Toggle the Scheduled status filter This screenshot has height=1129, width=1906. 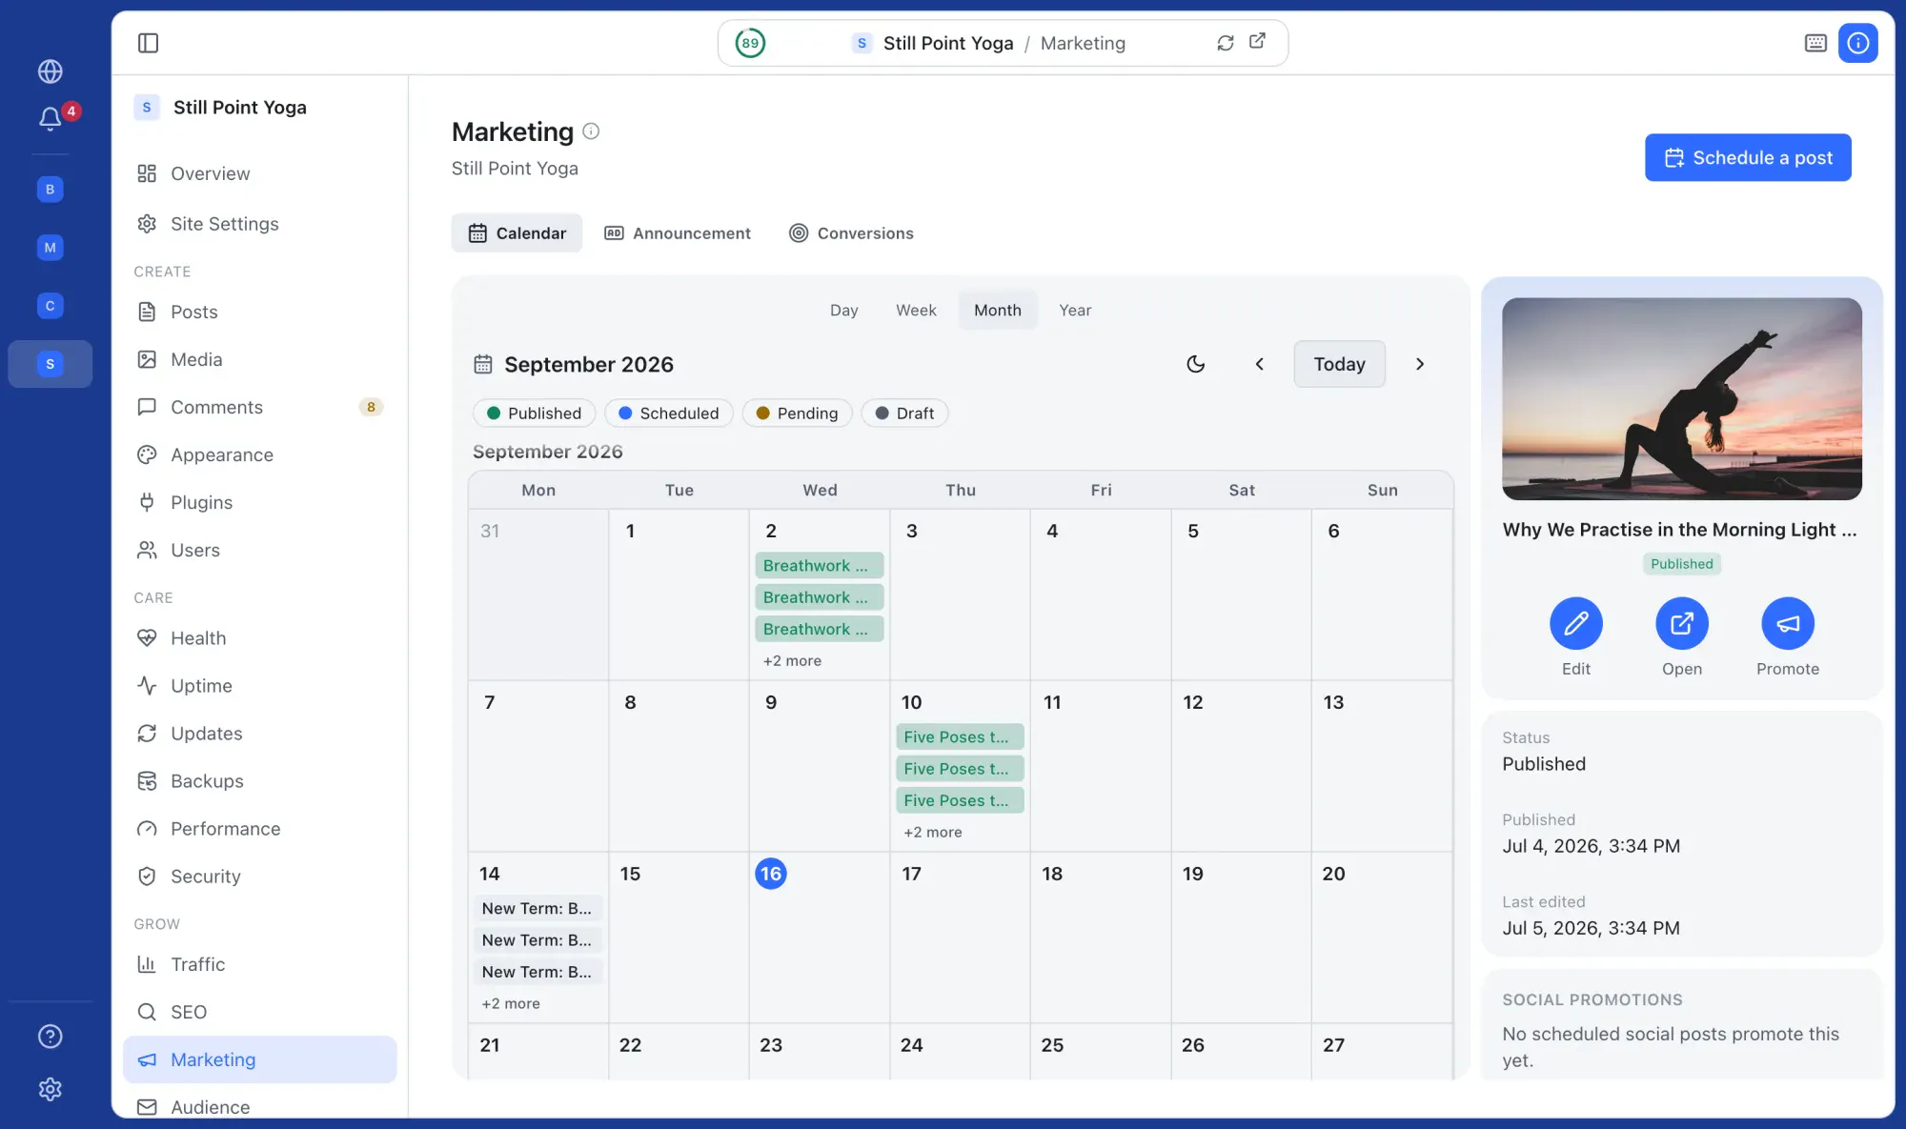click(669, 413)
